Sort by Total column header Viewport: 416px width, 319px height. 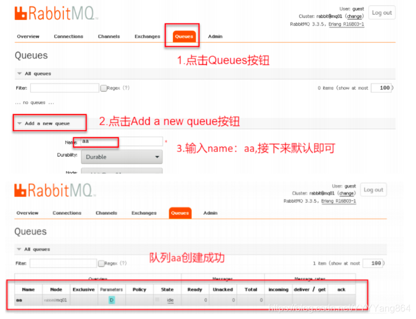251,290
